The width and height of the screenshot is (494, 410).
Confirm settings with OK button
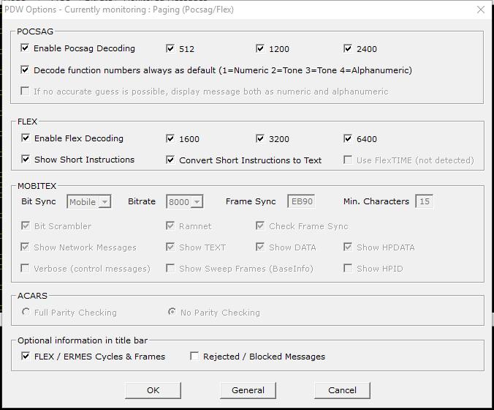click(x=153, y=390)
